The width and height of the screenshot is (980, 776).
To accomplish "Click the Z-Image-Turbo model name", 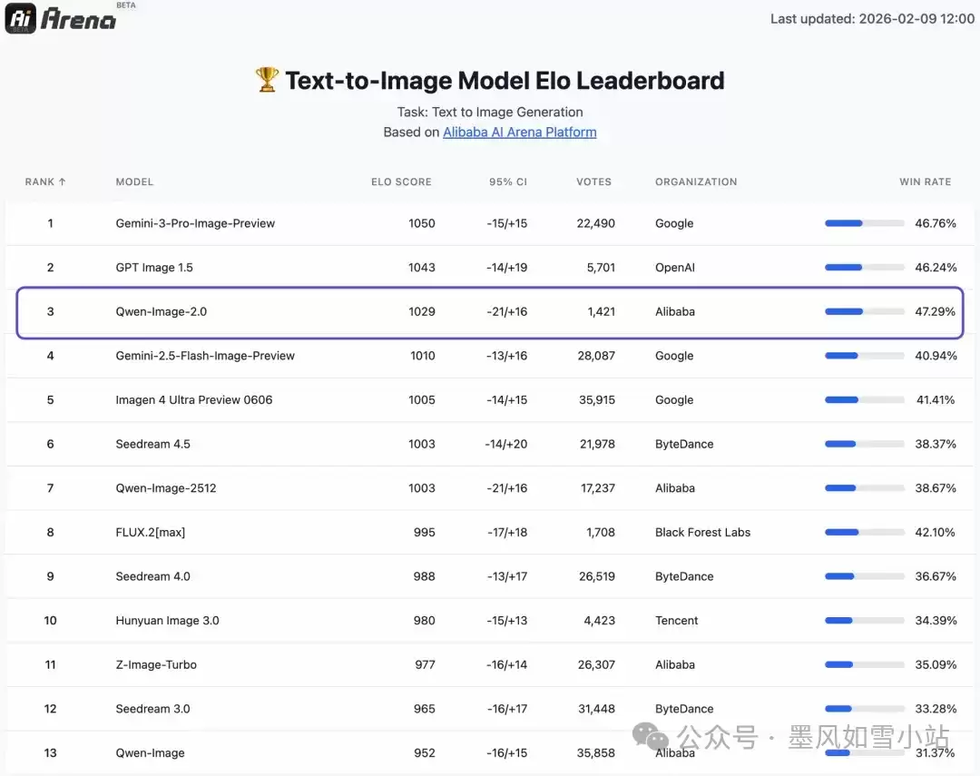I will click(156, 665).
